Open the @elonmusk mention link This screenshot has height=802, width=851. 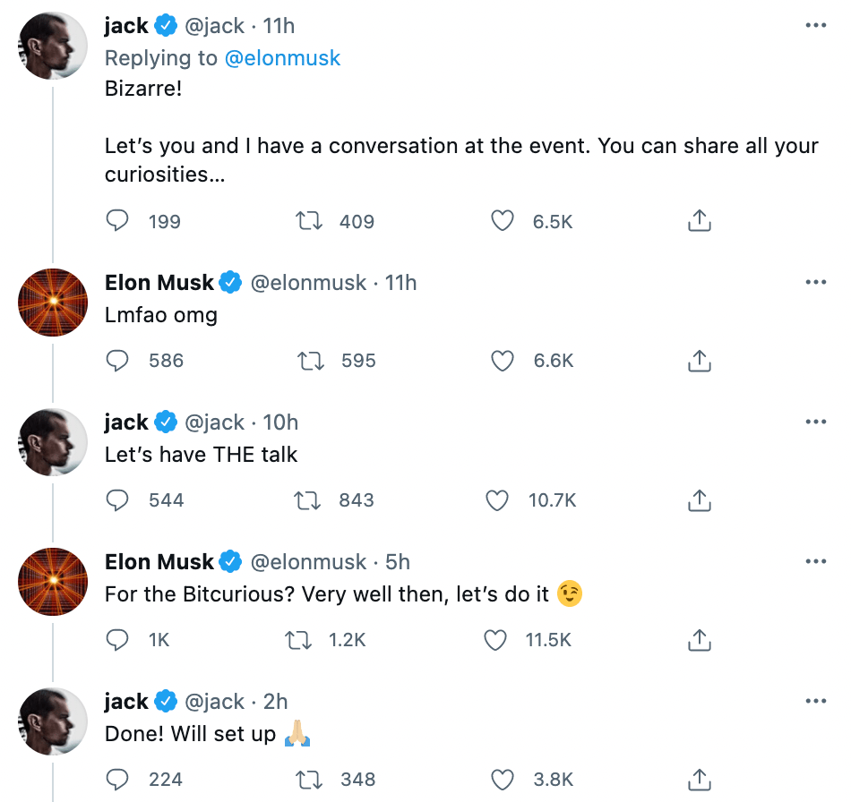coord(281,58)
